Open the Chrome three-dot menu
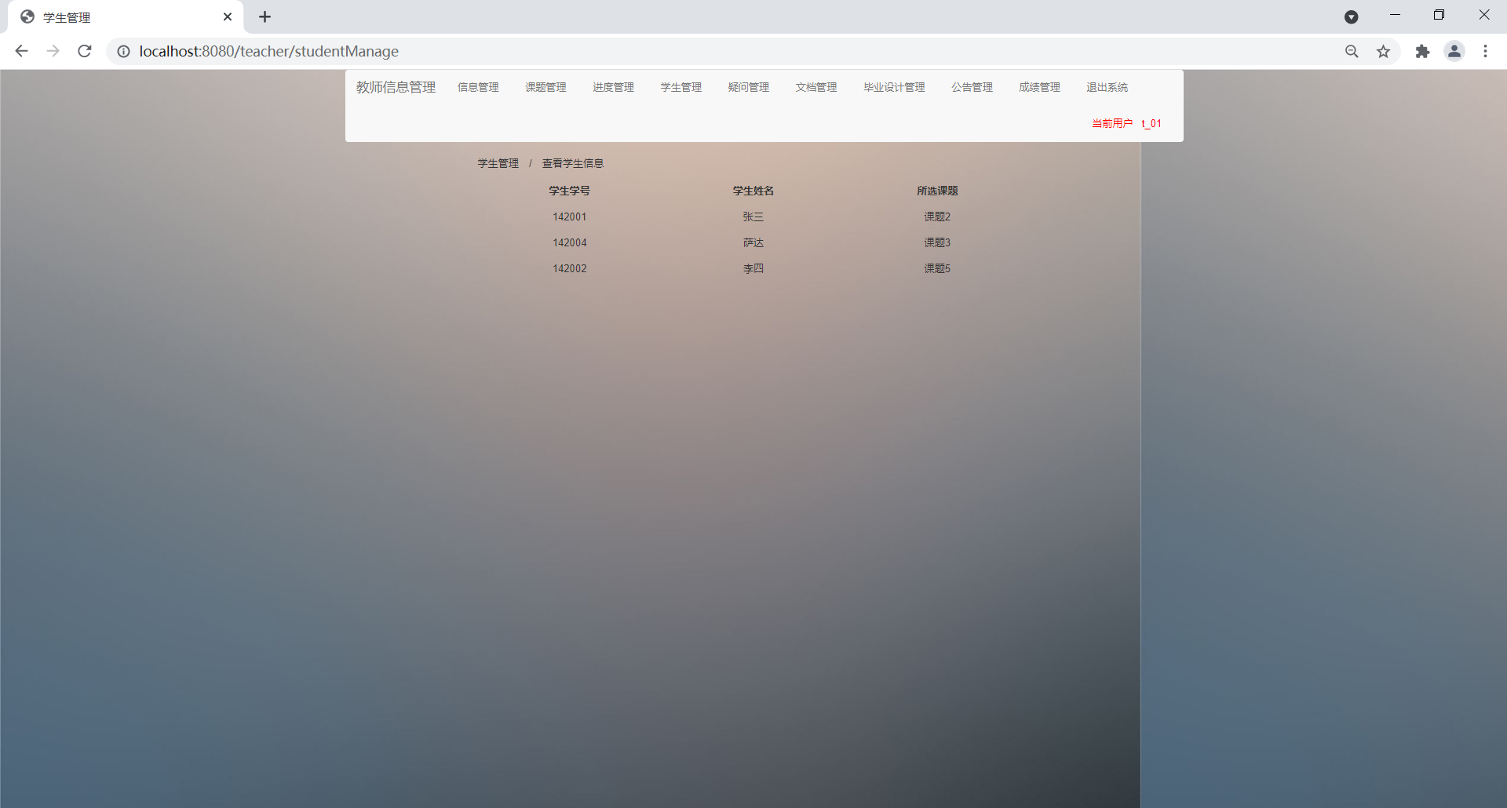1507x808 pixels. pyautogui.click(x=1485, y=51)
